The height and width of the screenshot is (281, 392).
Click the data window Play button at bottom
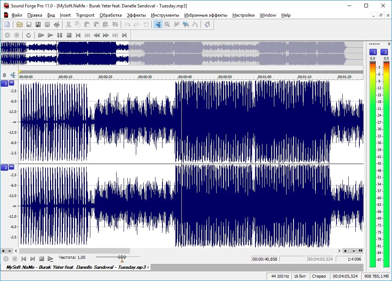[x=50, y=259]
